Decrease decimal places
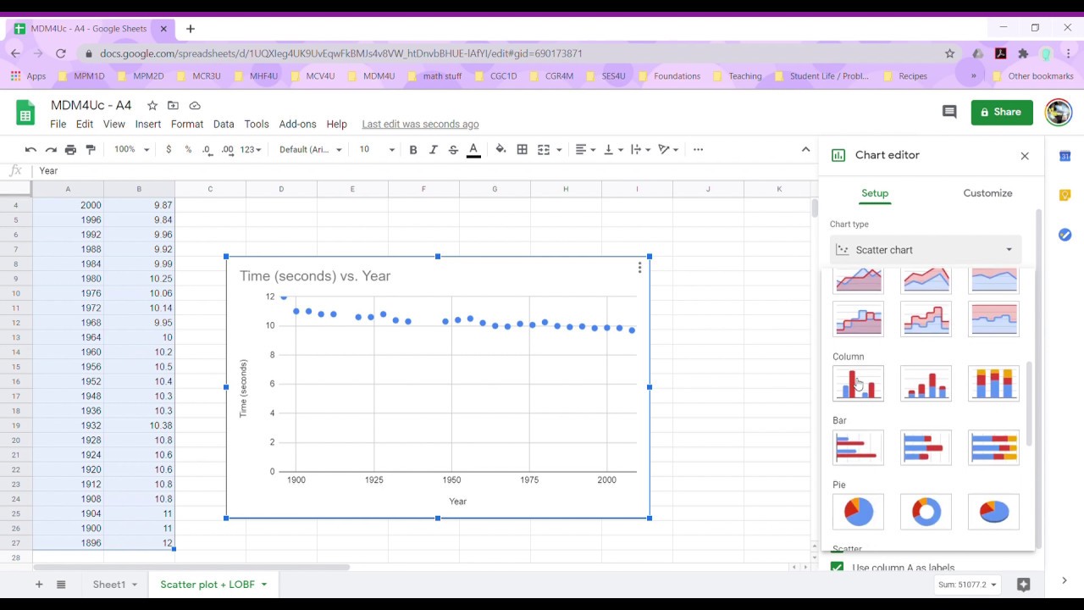 coord(207,149)
